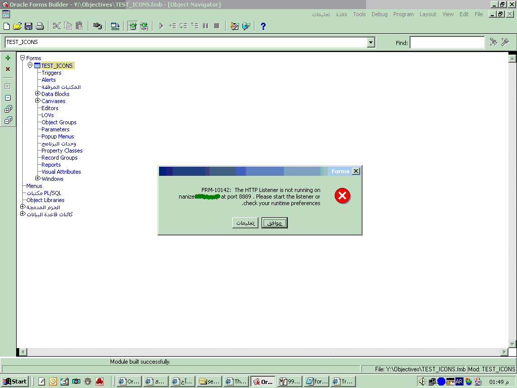517x388 pixels.
Task: Open the object selector dropdown arrow
Action: [371, 42]
